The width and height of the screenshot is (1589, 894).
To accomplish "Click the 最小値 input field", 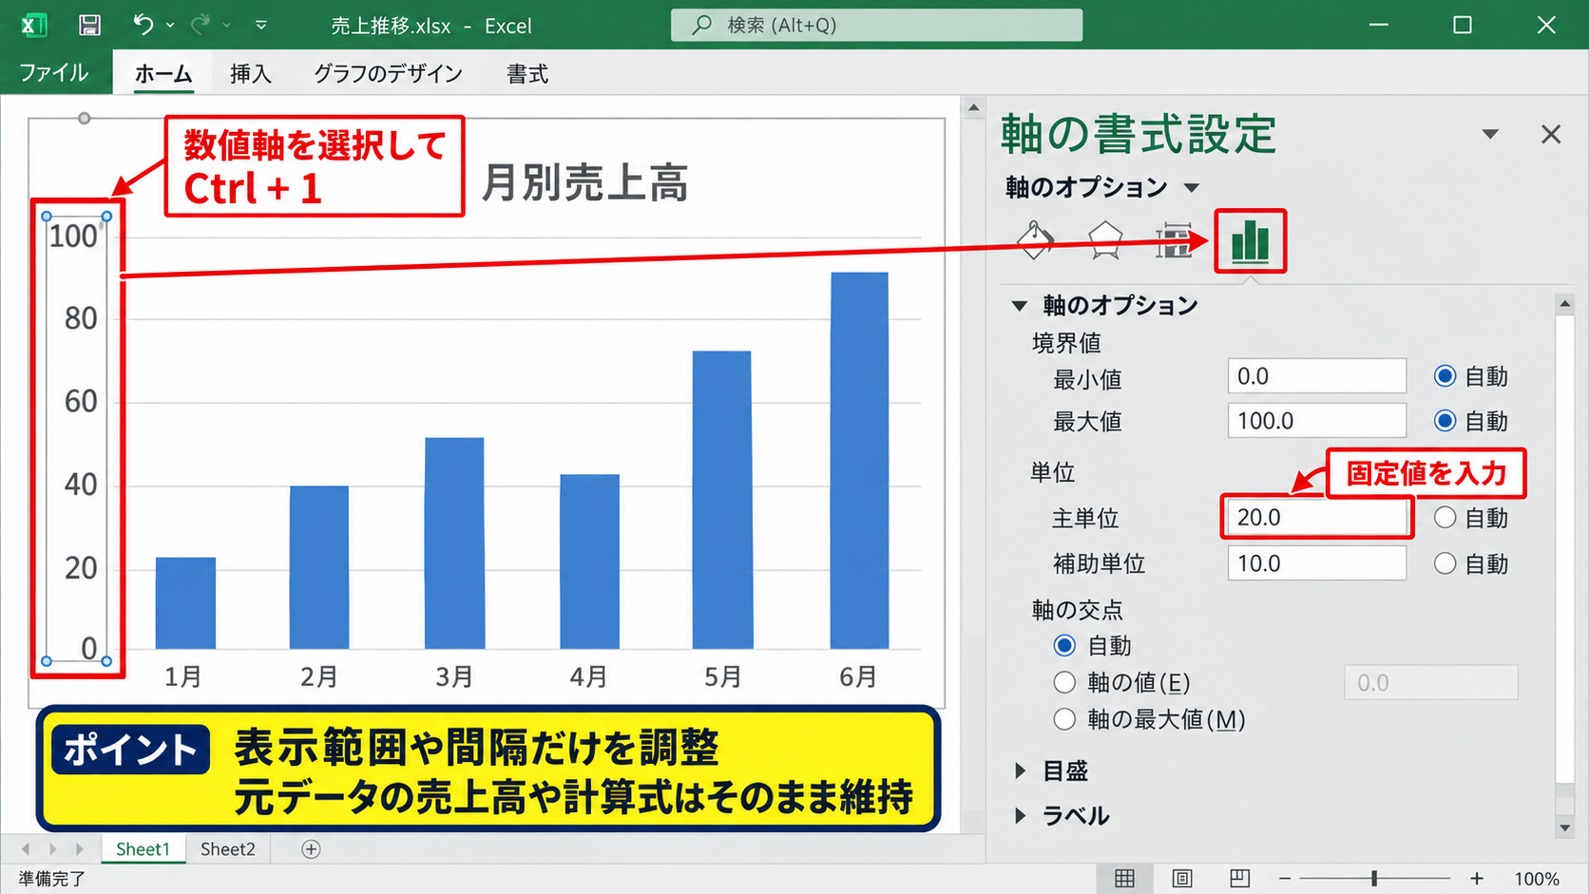I will [x=1317, y=376].
